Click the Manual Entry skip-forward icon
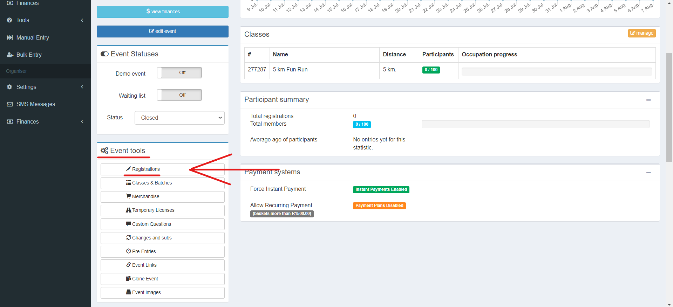This screenshot has width=673, height=307. pyautogui.click(x=10, y=37)
